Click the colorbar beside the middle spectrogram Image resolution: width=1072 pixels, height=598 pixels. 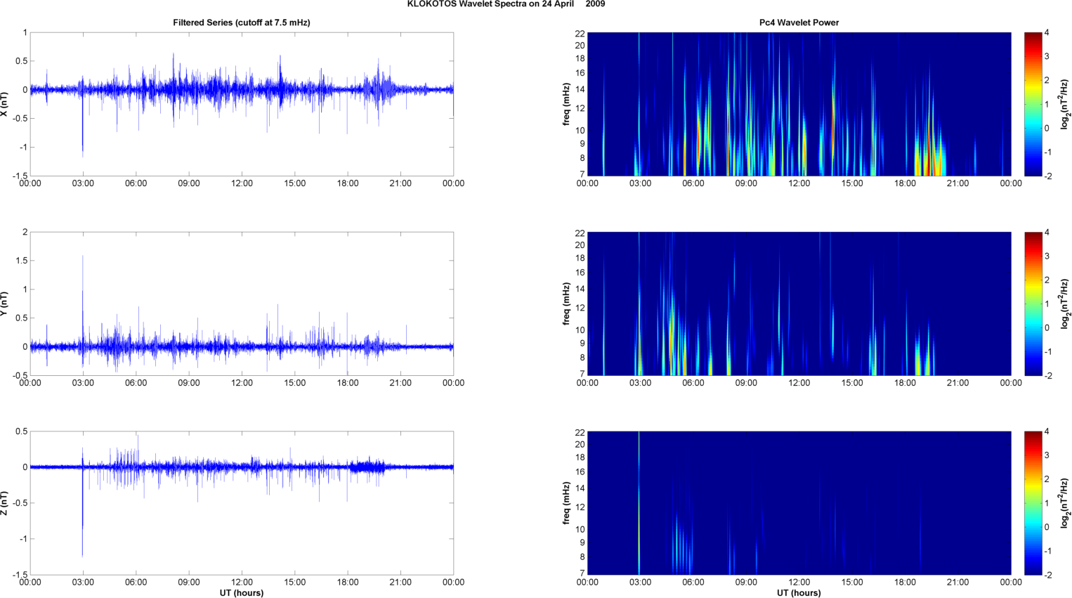click(1033, 304)
